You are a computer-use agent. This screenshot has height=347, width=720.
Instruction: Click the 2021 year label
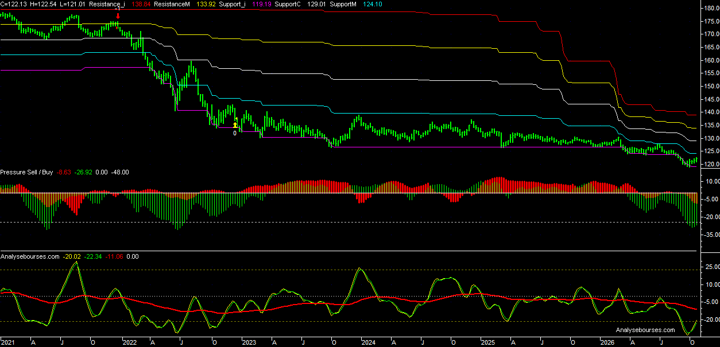coord(8,342)
